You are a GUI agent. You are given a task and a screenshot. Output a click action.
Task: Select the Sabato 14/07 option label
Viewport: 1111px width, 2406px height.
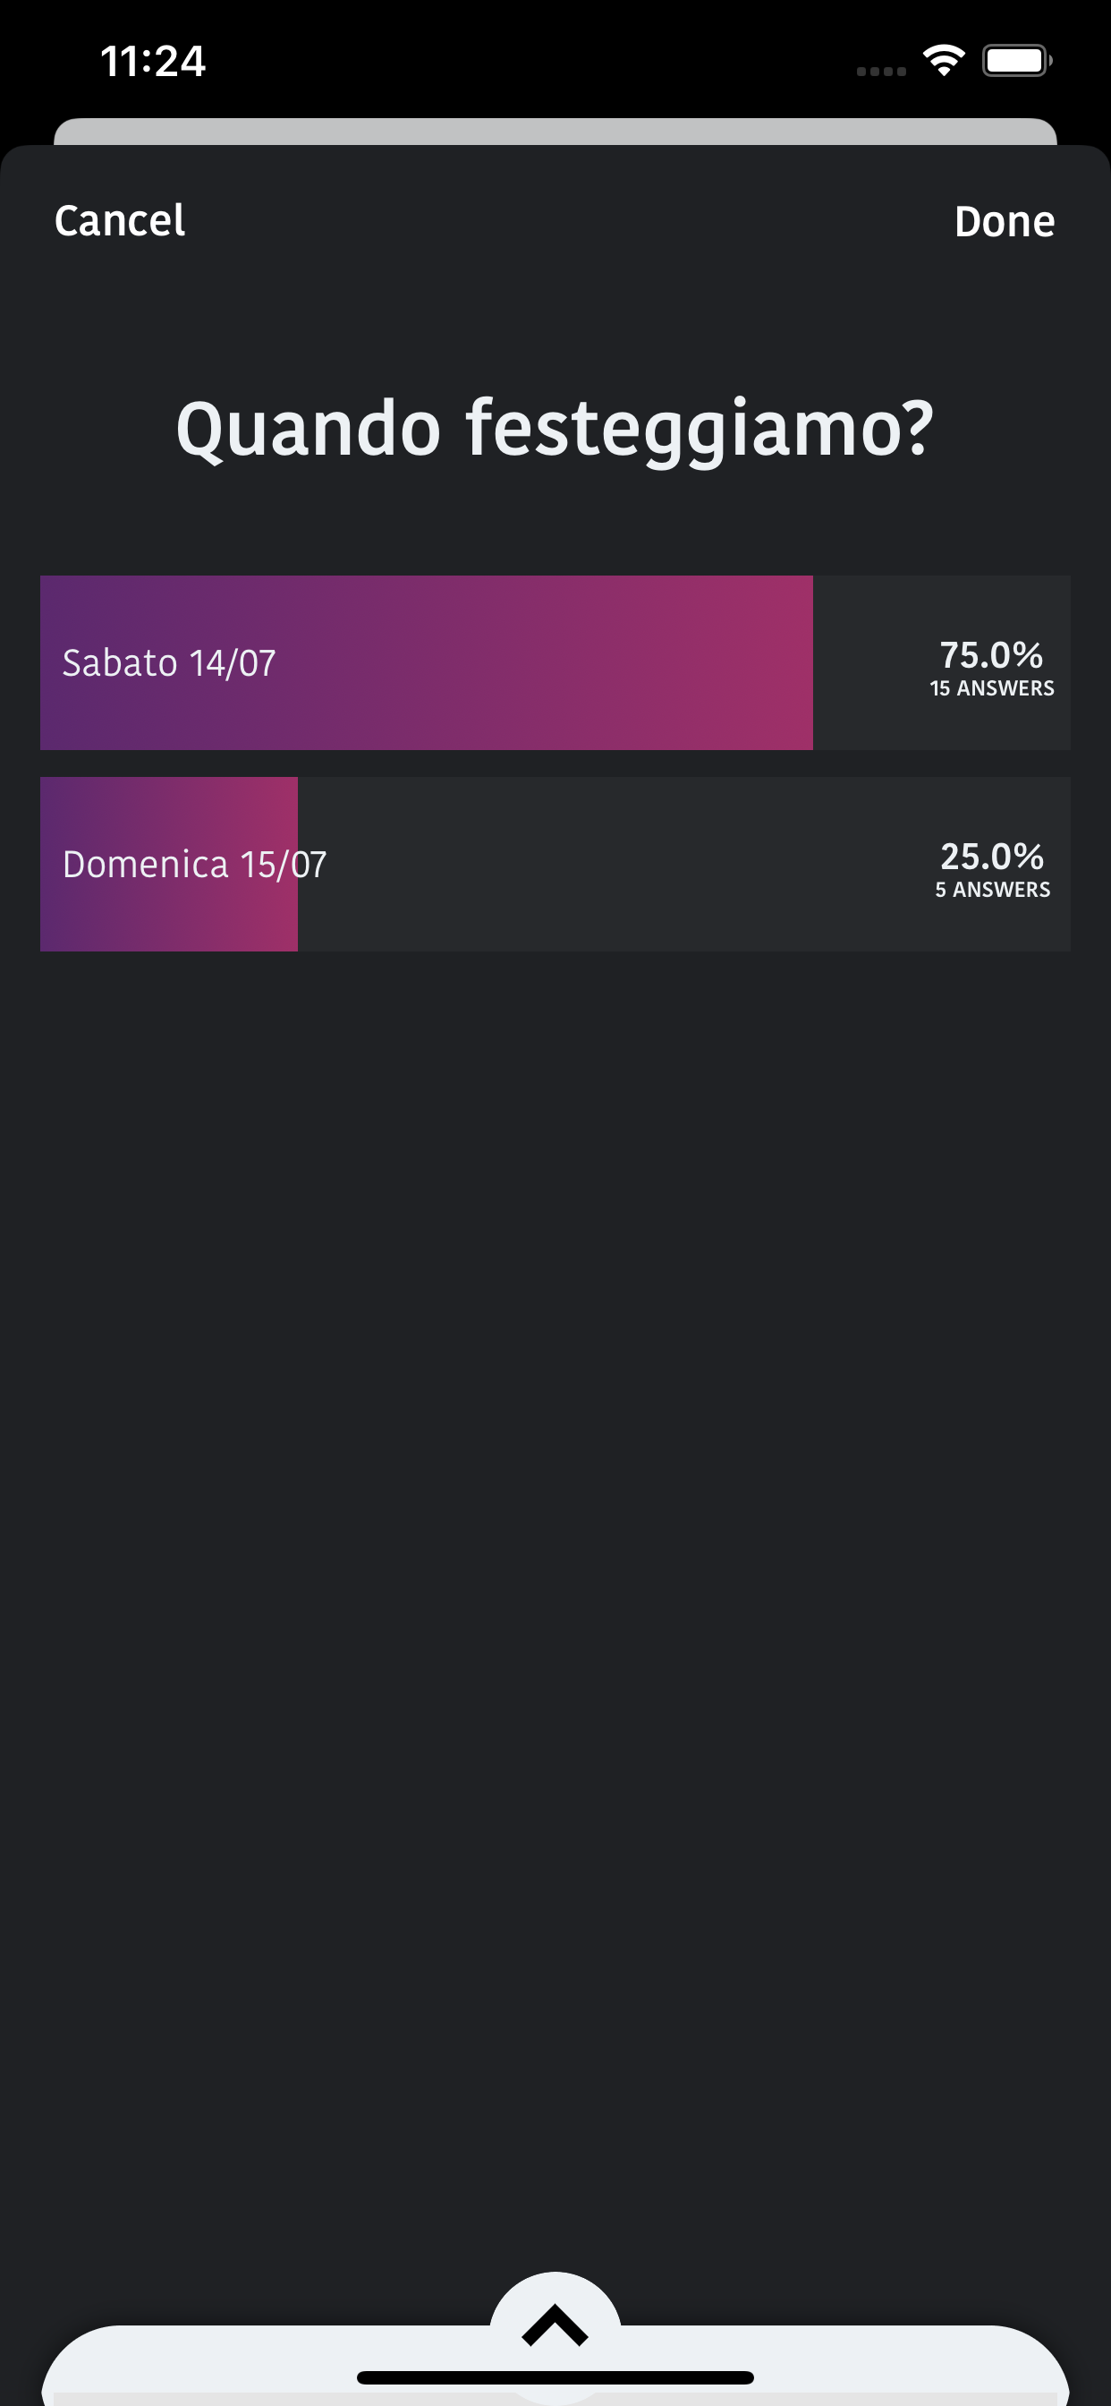tap(169, 663)
